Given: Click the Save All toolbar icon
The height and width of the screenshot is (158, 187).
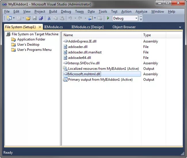Looking at the screenshot, I should tap(41, 18).
